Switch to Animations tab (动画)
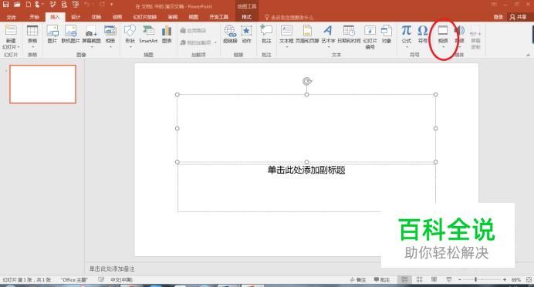Viewport: 534px width, 287px height. point(117,17)
